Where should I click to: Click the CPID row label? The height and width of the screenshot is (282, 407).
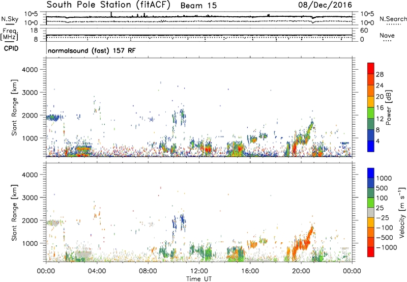click(x=11, y=48)
